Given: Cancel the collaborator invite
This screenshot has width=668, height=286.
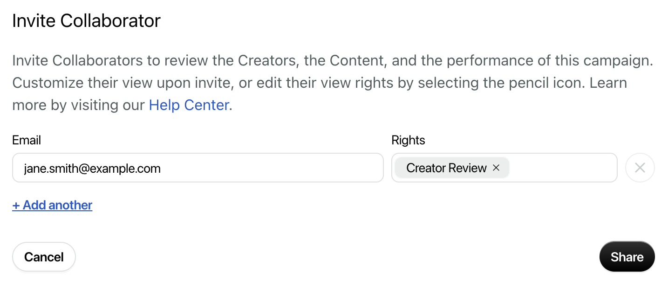Looking at the screenshot, I should [x=44, y=257].
